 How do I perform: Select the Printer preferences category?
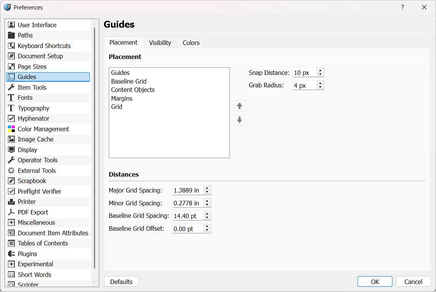[27, 202]
